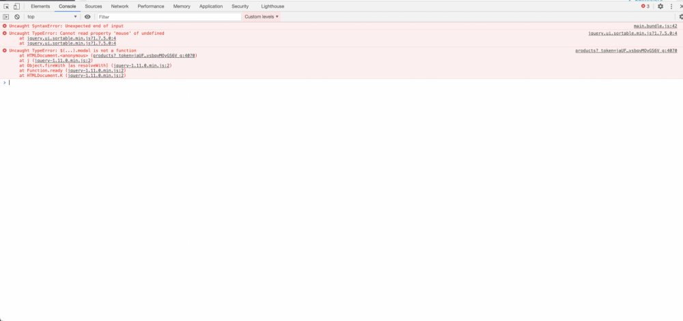Open the DevTools three-dot menu
Image resolution: width=683 pixels, height=321 pixels.
[x=671, y=7]
